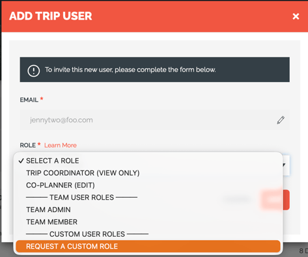Pick the Team Member role option
Image resolution: width=308 pixels, height=257 pixels.
click(51, 222)
